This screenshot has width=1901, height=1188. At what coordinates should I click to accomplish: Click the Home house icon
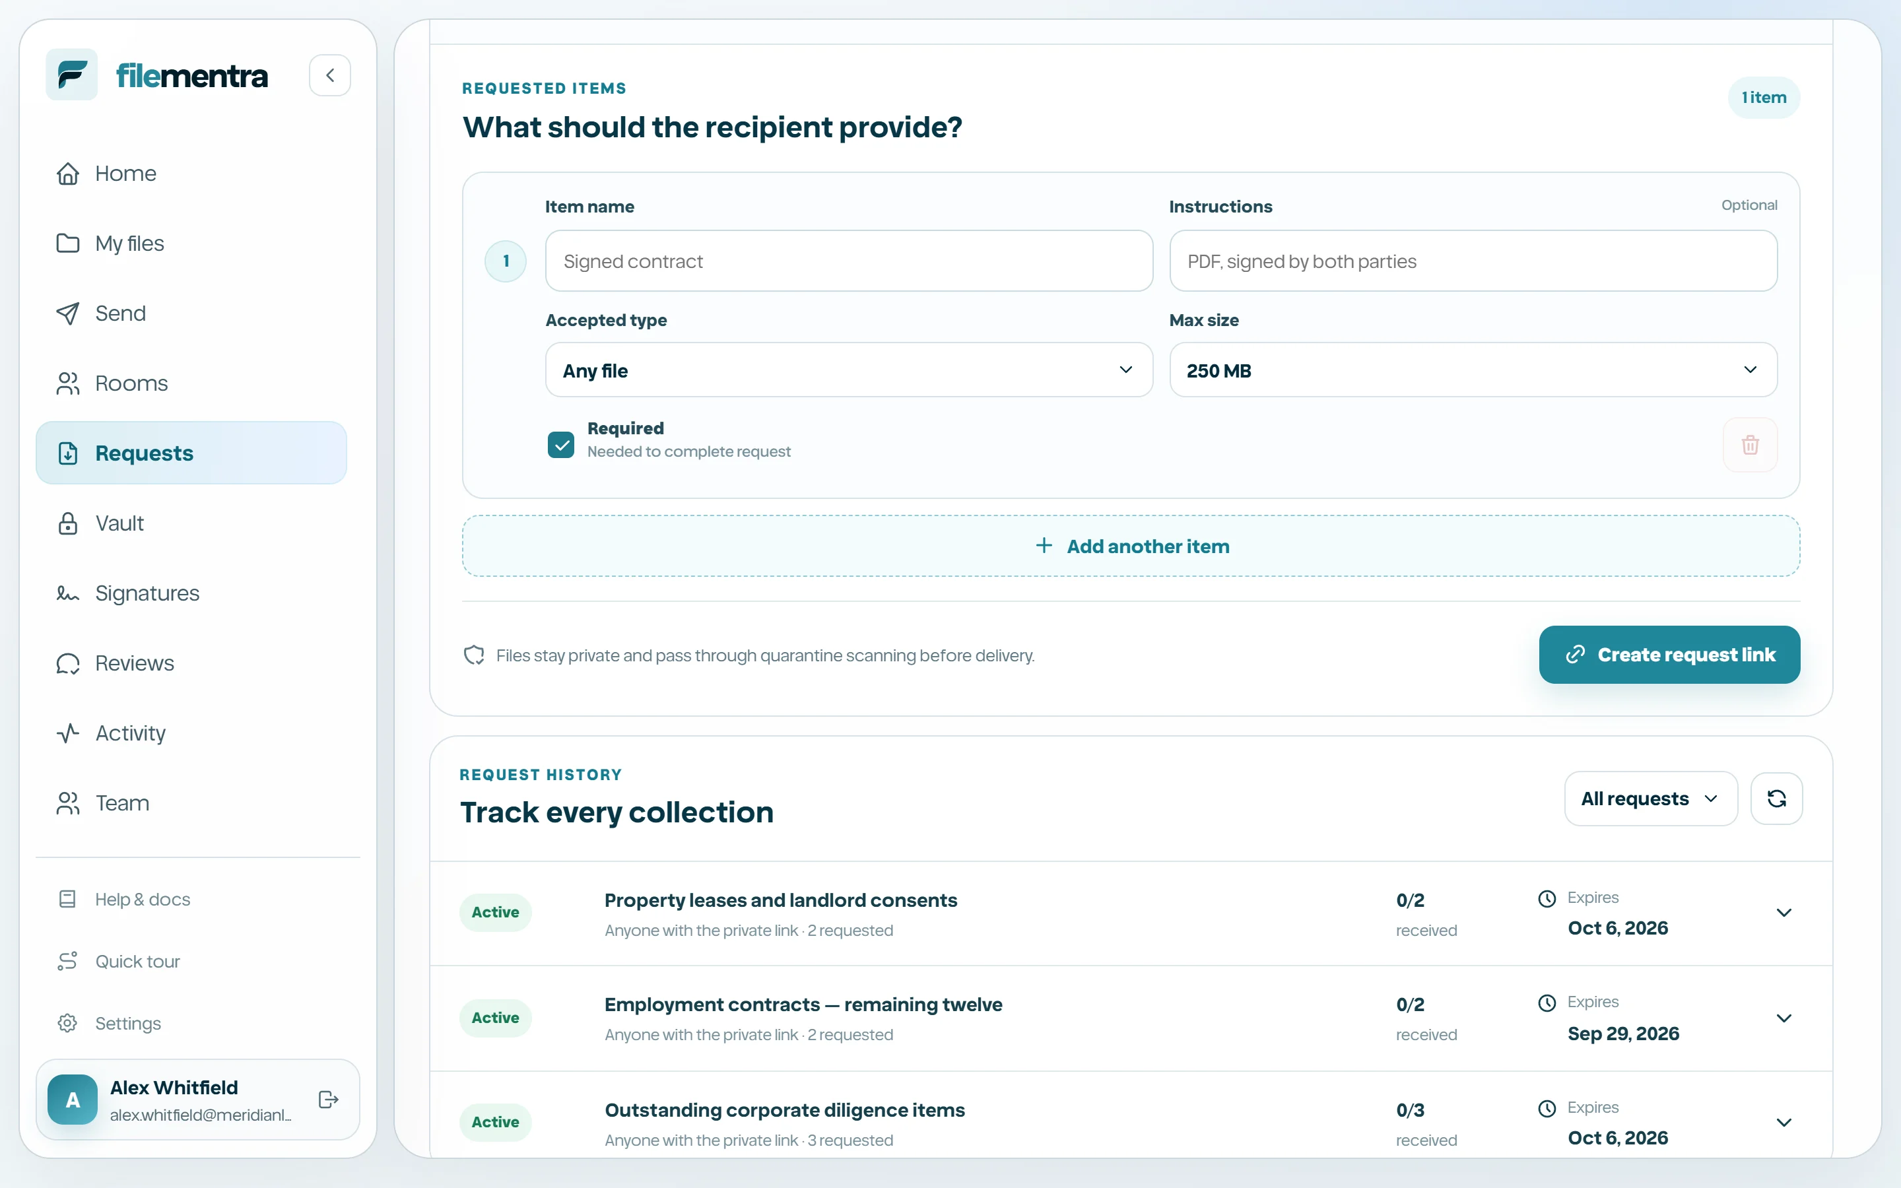tap(69, 174)
